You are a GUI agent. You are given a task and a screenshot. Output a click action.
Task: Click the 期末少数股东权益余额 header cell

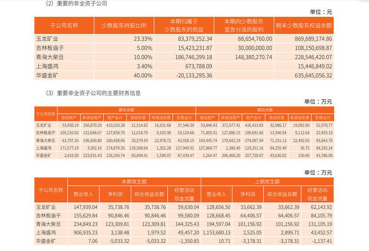point(304,25)
